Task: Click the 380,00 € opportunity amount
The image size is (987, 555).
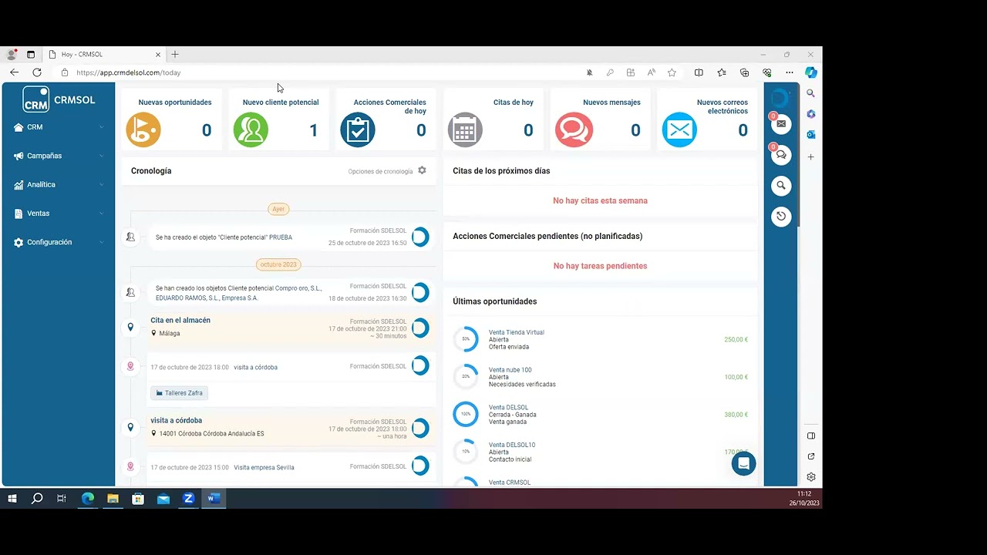Action: 736,415
